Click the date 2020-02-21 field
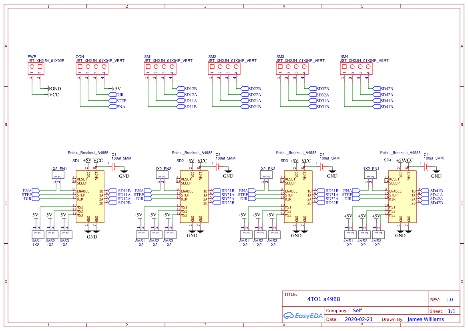Viewport: 468px width, 331px height. [x=358, y=319]
